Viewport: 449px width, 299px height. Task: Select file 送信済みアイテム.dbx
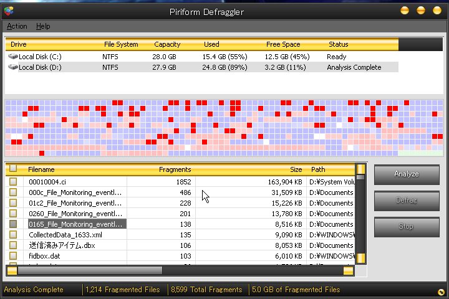click(62, 245)
